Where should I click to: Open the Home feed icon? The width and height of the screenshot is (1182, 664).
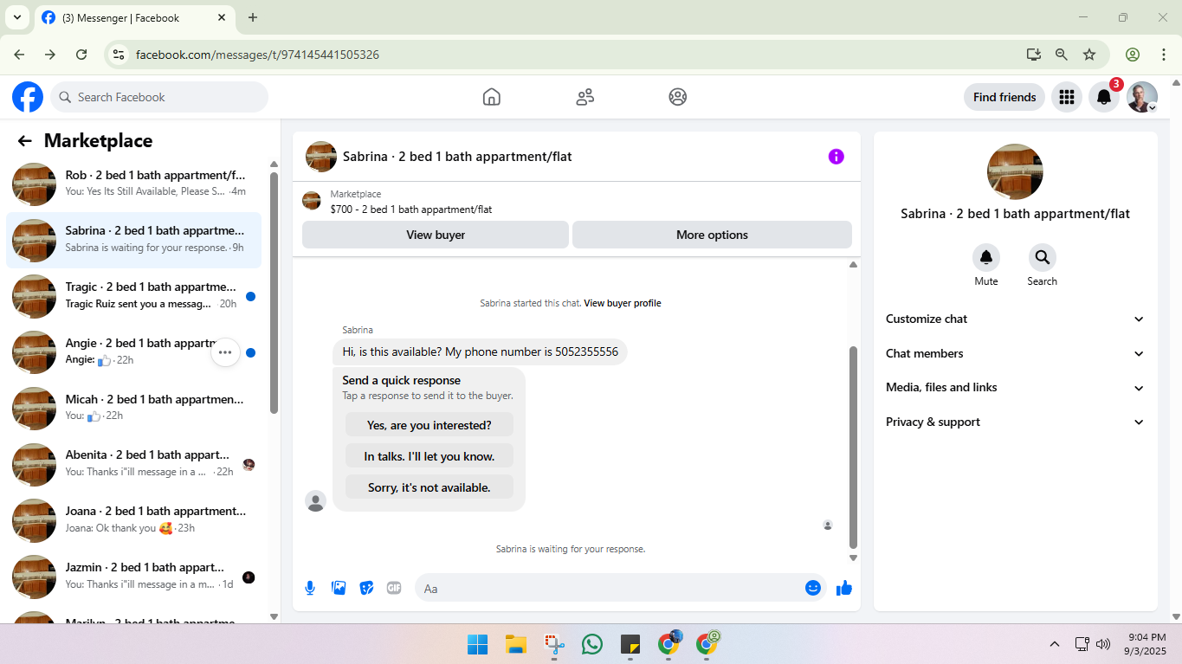[x=492, y=97]
